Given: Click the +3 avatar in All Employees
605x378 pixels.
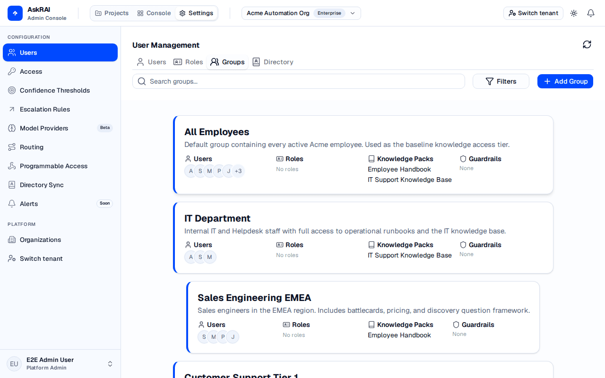Looking at the screenshot, I should click(238, 171).
